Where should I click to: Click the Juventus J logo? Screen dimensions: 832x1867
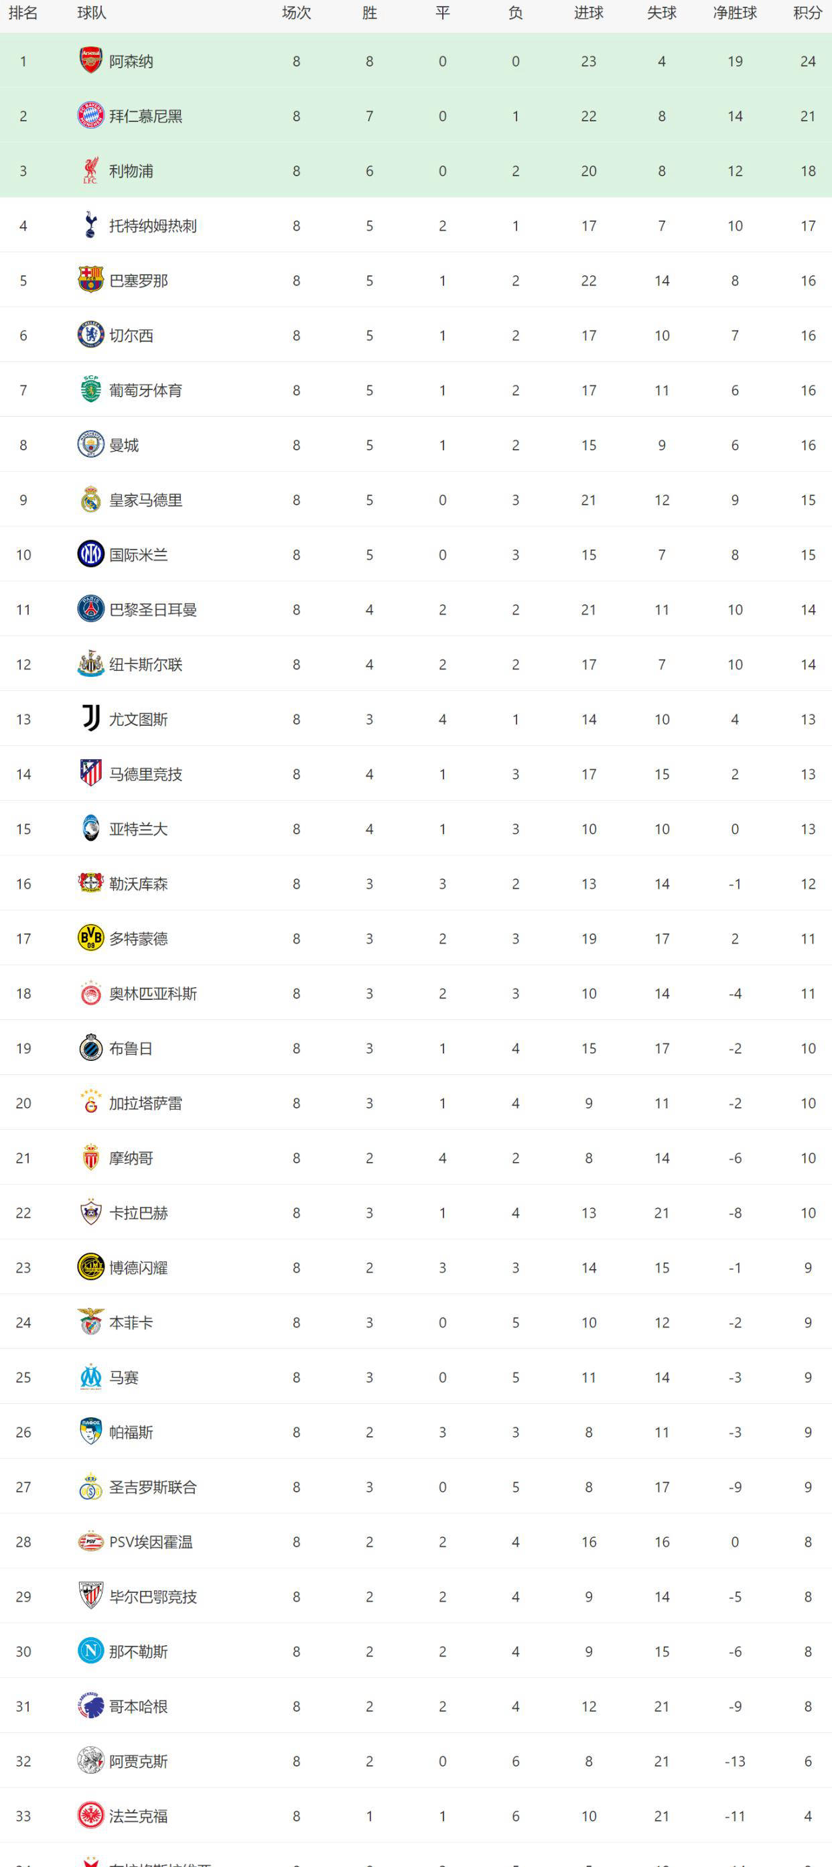(x=90, y=719)
